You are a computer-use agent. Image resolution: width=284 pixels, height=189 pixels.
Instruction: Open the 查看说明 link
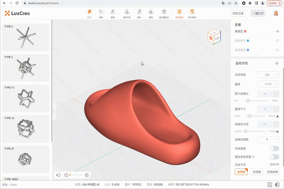(274, 164)
